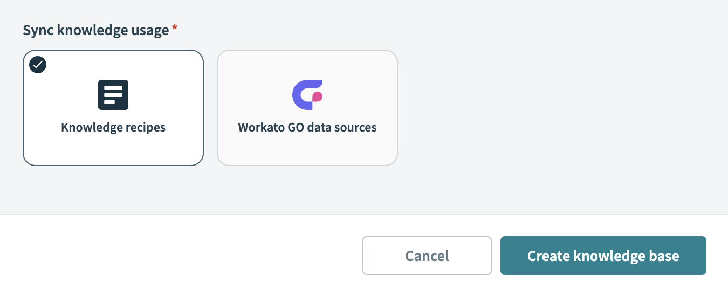
Task: Click the Workato GO logo icon
Action: coord(307,95)
